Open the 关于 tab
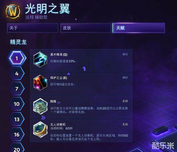The width and height of the screenshot is (177, 152). pos(33,28)
